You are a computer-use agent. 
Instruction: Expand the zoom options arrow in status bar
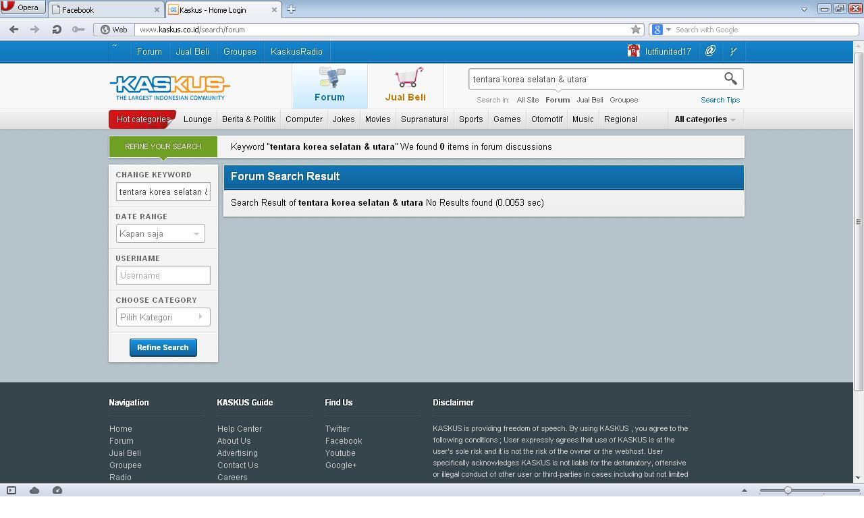(745, 490)
